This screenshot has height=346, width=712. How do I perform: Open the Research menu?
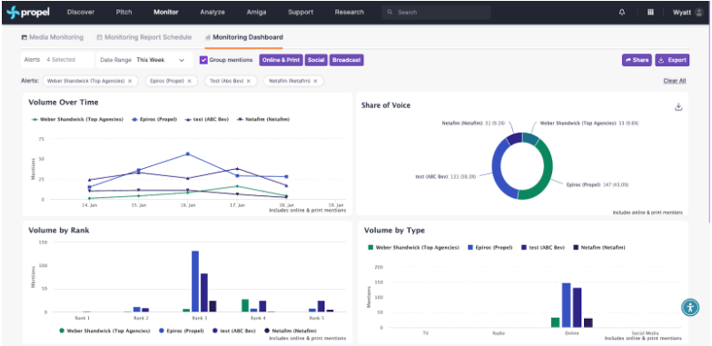[x=349, y=13]
